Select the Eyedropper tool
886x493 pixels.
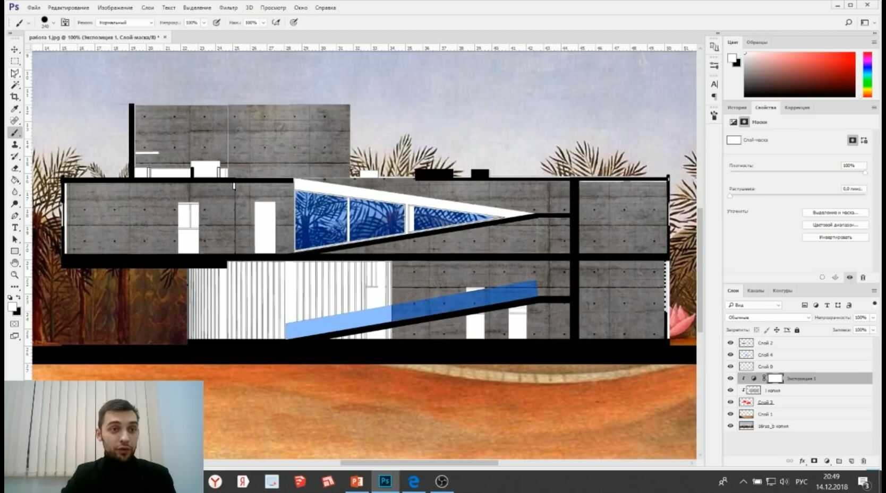[15, 109]
